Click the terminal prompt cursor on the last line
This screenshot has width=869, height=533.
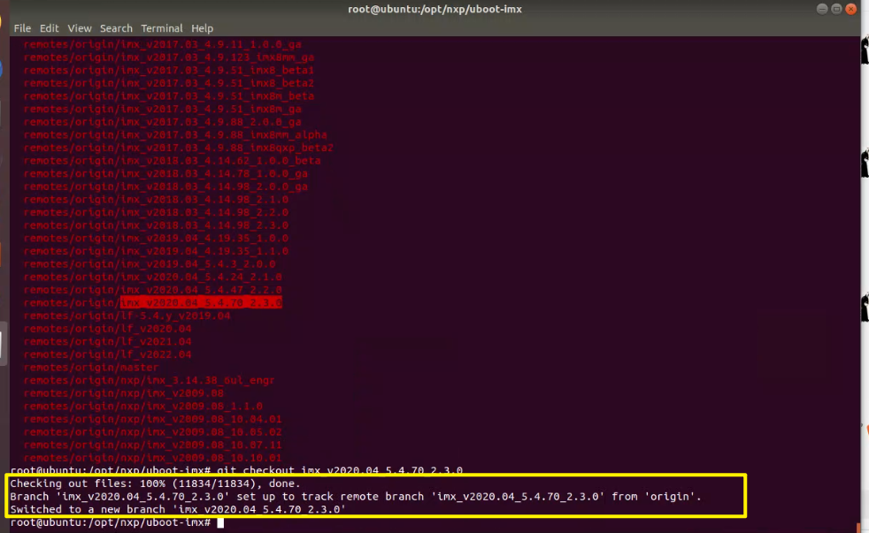[220, 522]
